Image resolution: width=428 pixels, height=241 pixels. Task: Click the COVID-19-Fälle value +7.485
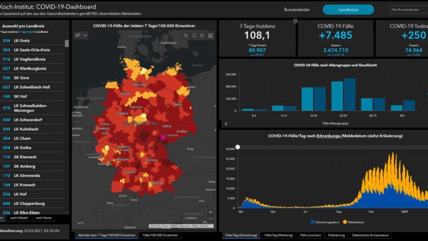[x=335, y=35]
